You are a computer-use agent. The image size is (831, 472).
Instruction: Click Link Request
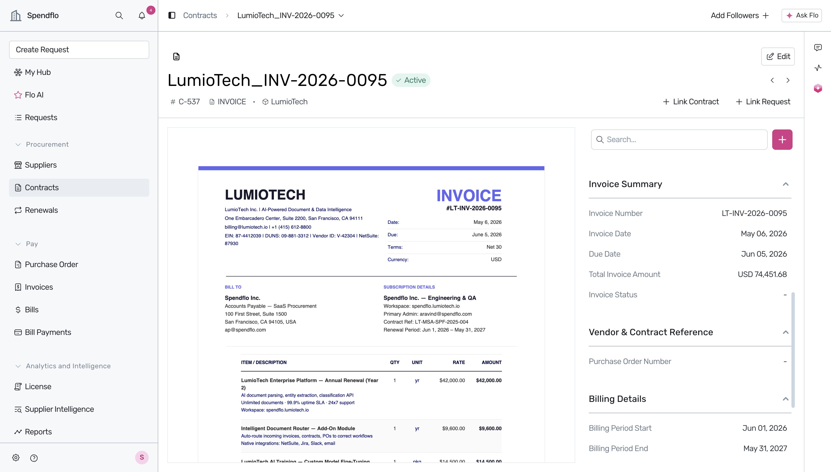tap(763, 102)
